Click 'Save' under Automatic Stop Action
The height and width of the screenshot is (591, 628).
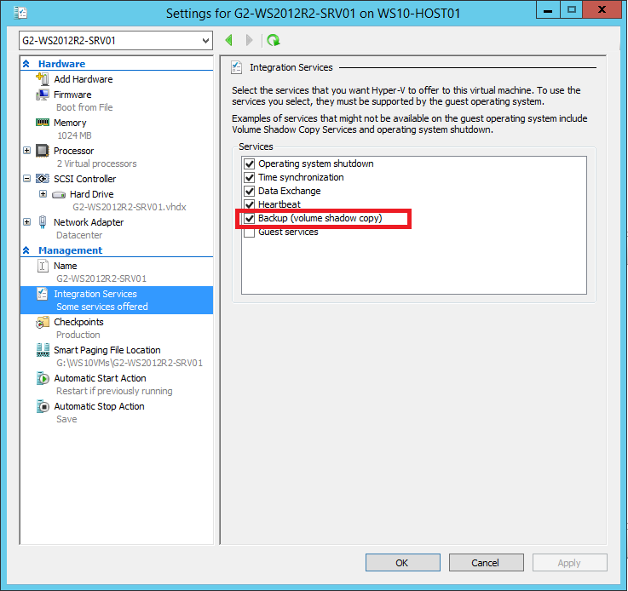click(x=66, y=419)
